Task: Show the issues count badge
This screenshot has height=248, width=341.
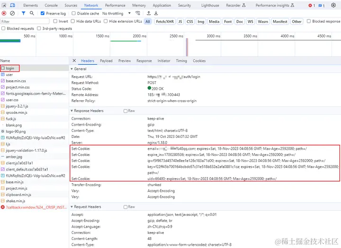Action: pos(322,5)
